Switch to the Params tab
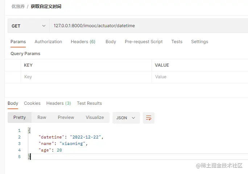The width and height of the screenshot is (248, 174). [x=18, y=42]
